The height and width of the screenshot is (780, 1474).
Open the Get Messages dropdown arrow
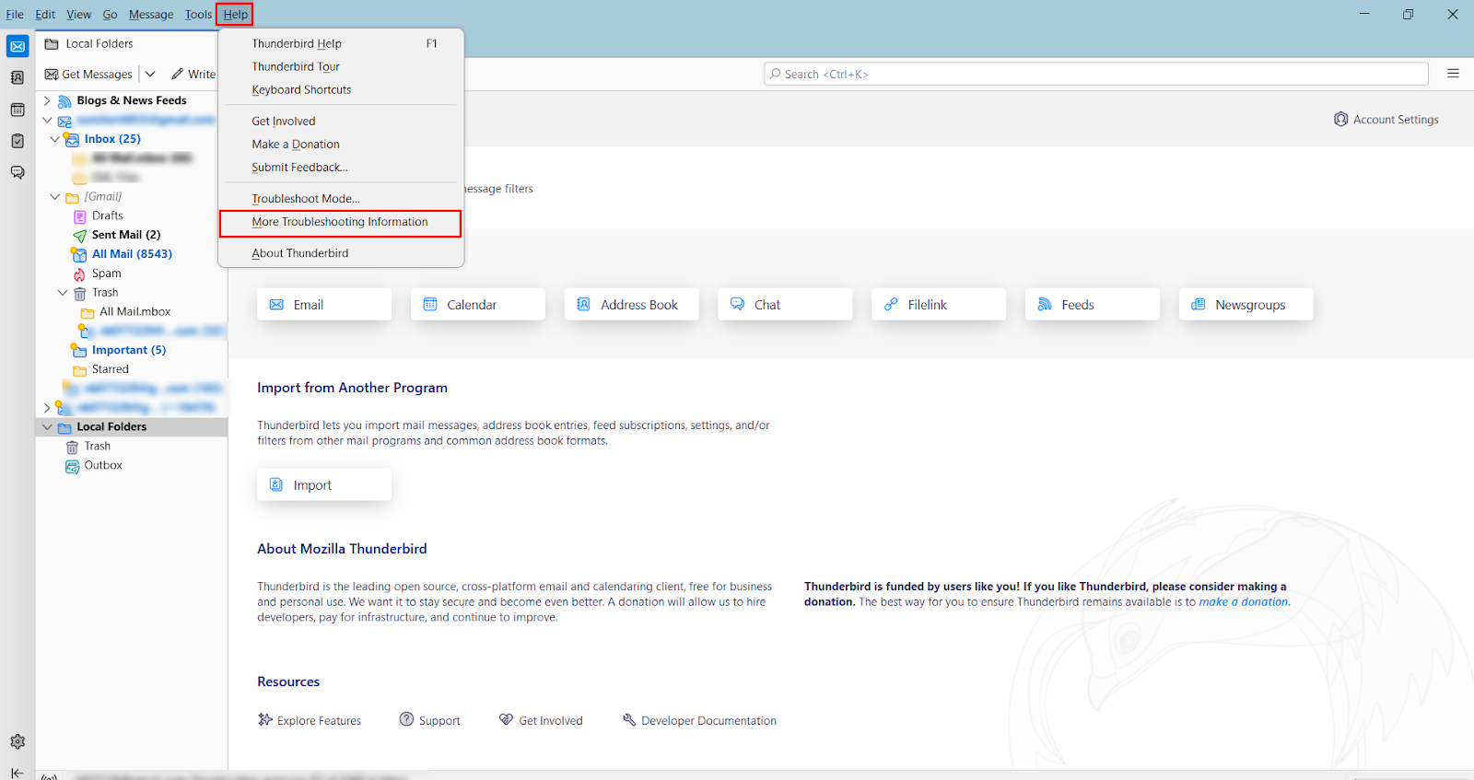coord(150,74)
